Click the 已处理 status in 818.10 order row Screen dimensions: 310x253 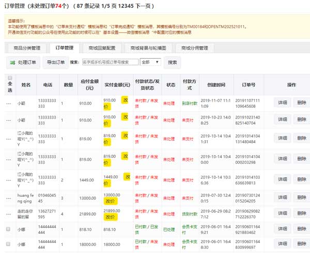(x=169, y=229)
